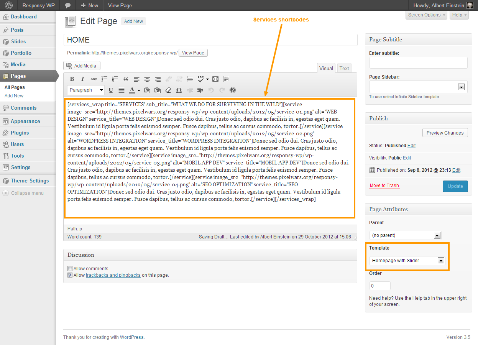Viewport: 478px width, 345px height.
Task: Insert a custom special character
Action: 179,90
